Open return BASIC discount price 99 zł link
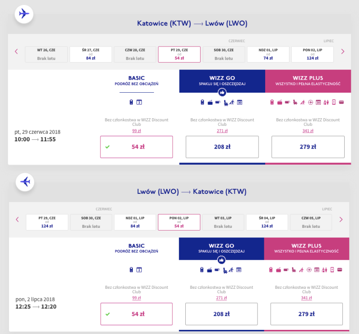The height and width of the screenshot is (334, 359). [136, 298]
